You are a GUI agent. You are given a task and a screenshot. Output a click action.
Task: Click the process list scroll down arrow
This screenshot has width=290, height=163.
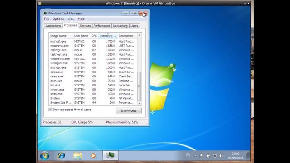click(140, 103)
